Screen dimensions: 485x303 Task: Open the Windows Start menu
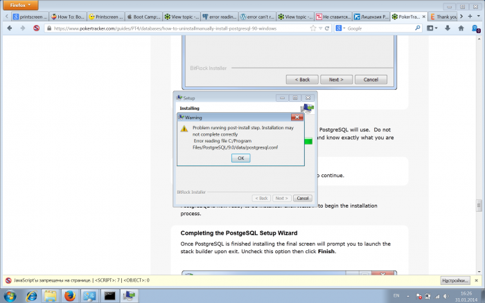(x=10, y=296)
